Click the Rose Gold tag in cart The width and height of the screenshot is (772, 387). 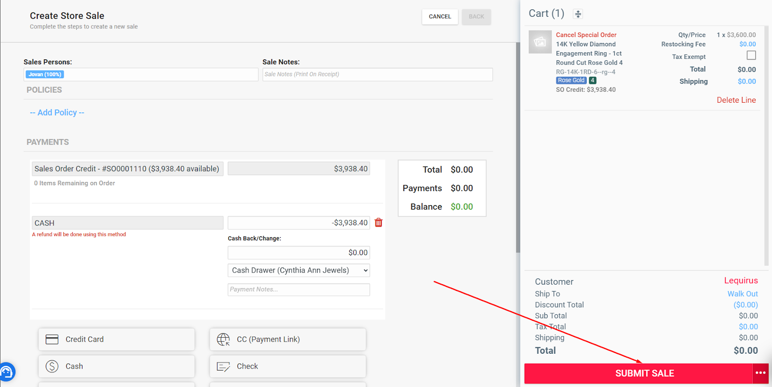(571, 81)
